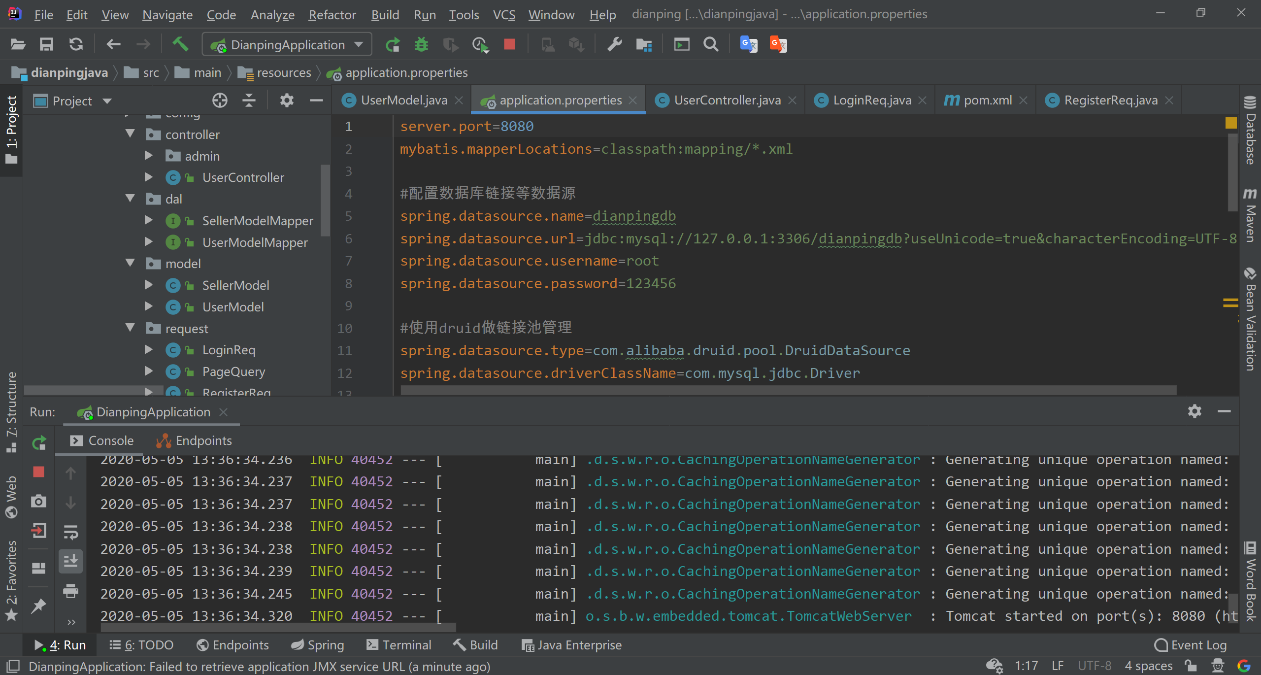The image size is (1261, 675).
Task: Open the Refactor menu
Action: click(x=332, y=15)
